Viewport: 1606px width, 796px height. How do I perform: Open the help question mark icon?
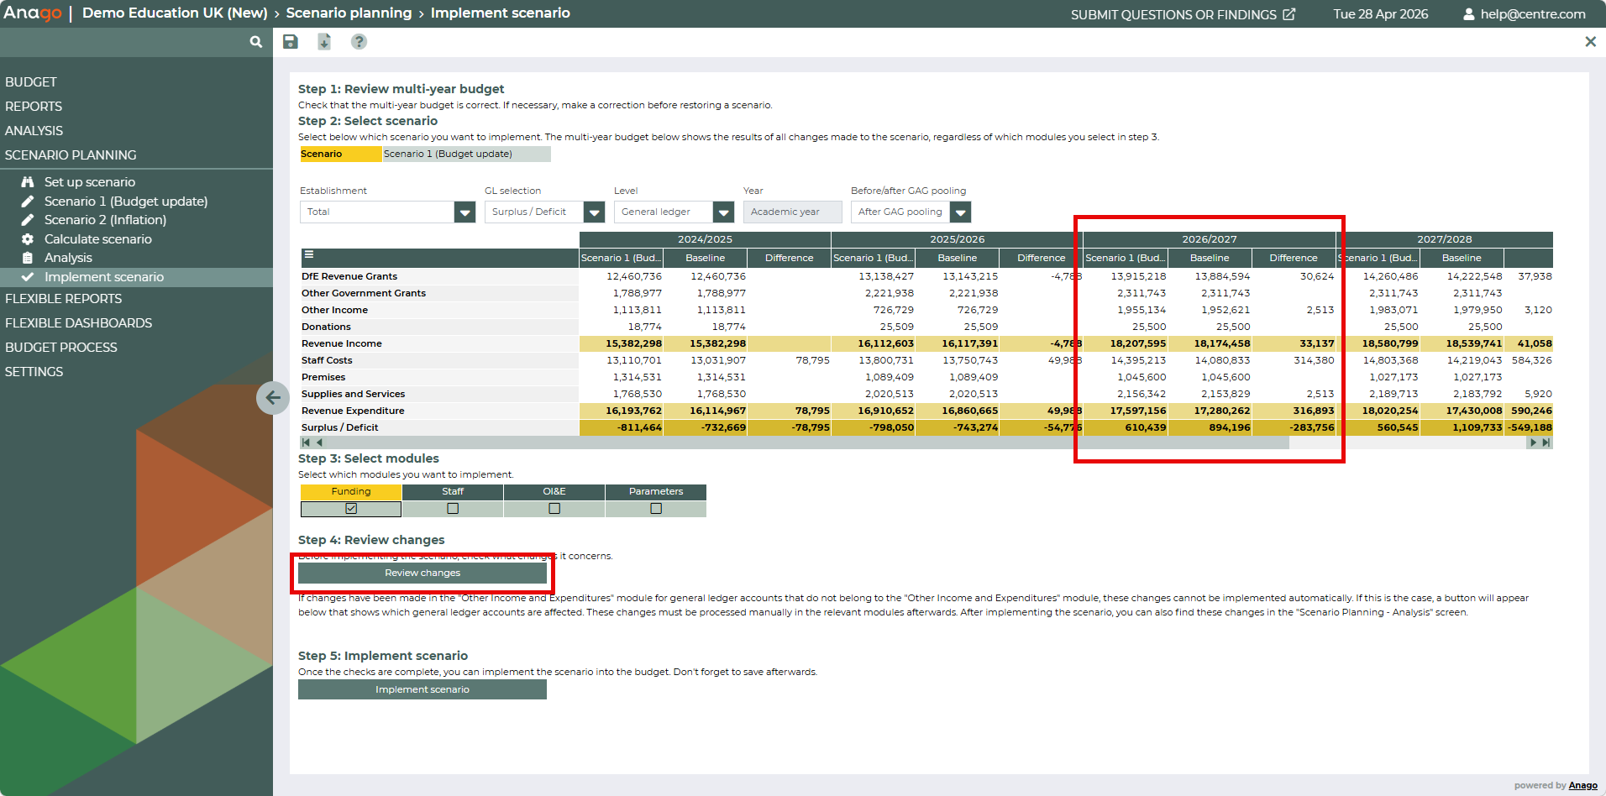[x=359, y=42]
